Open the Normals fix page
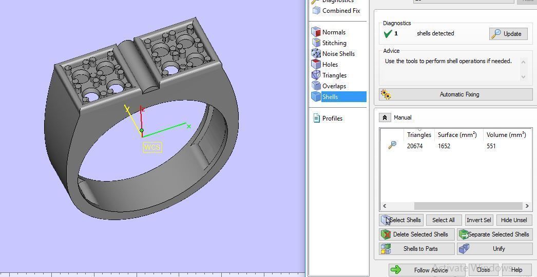The width and height of the screenshot is (537, 277). click(x=334, y=32)
